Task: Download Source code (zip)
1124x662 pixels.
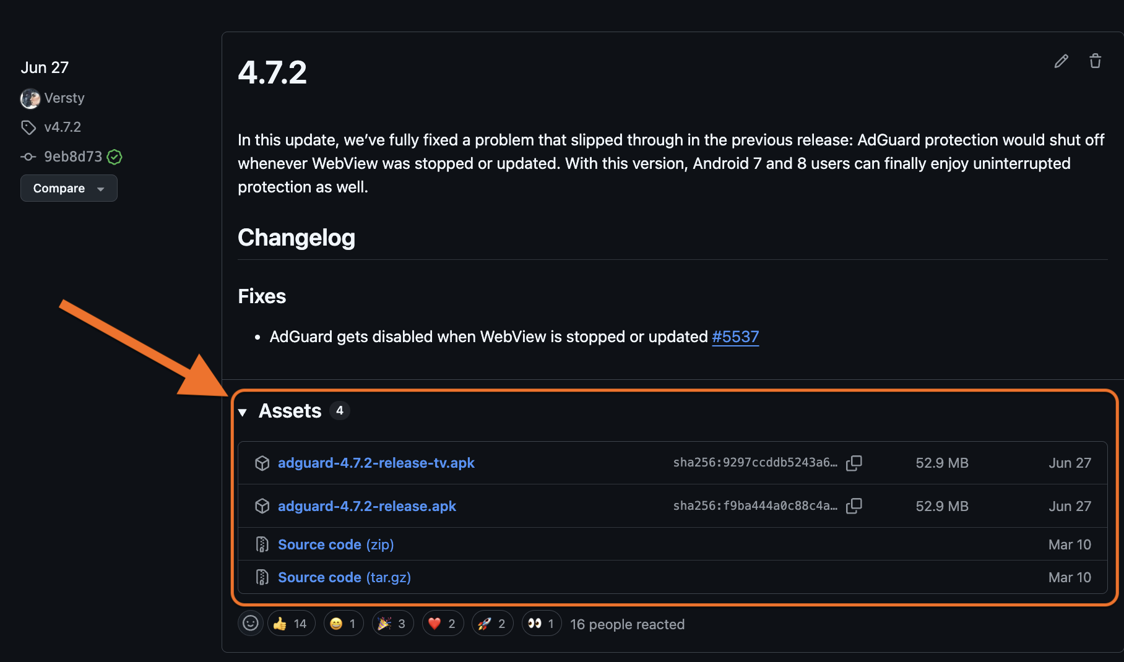Action: click(335, 544)
